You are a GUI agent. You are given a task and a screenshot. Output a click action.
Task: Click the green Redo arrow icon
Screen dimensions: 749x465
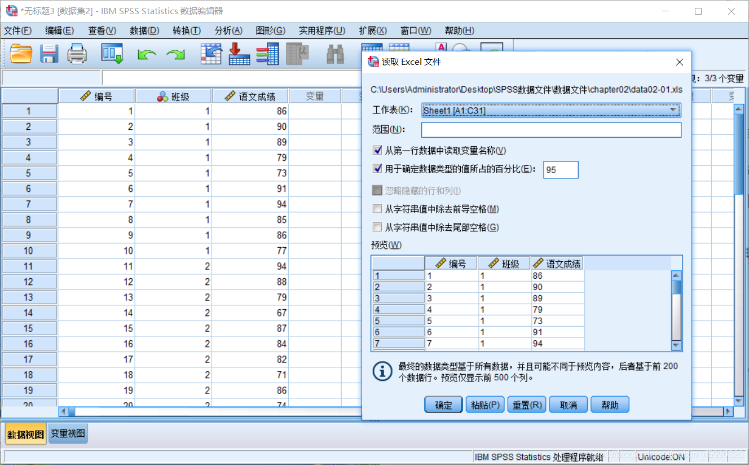[175, 54]
